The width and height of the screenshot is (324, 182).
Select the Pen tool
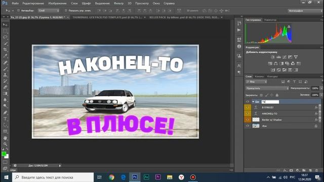pos(5,113)
